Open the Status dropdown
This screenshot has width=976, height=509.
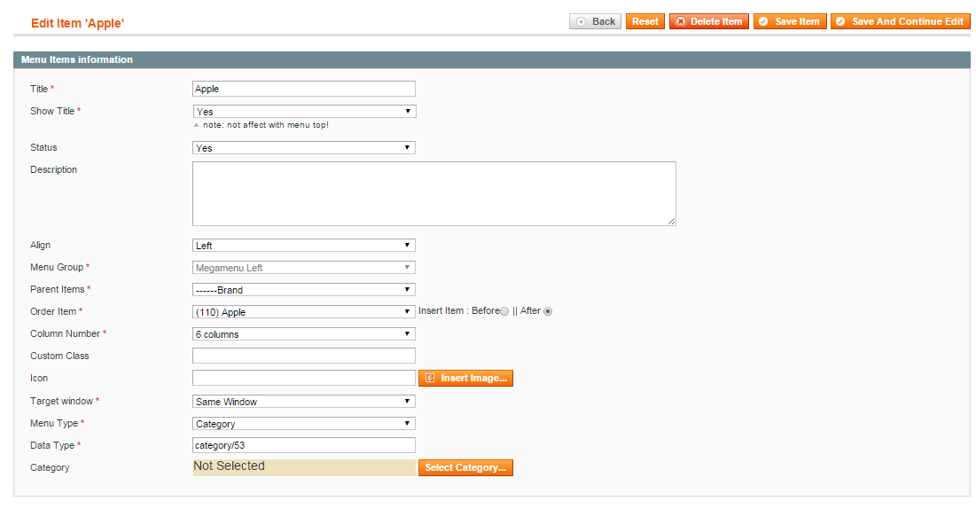tap(304, 148)
